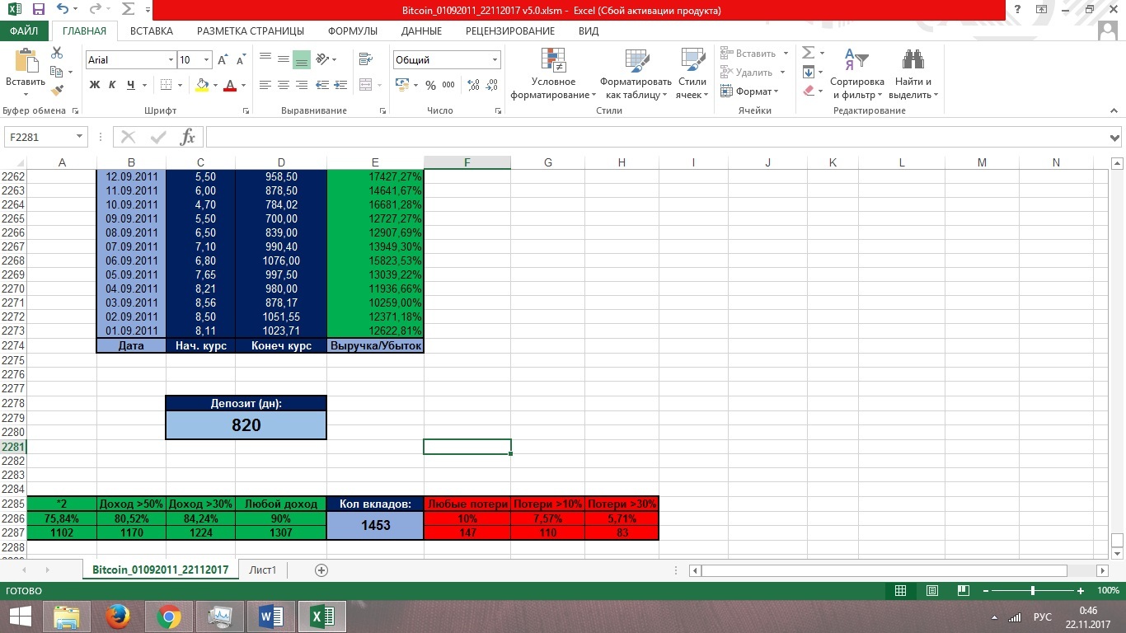Viewport: 1126px width, 633px height.
Task: Click the Вставить paste clipboard icon
Action: point(26,62)
